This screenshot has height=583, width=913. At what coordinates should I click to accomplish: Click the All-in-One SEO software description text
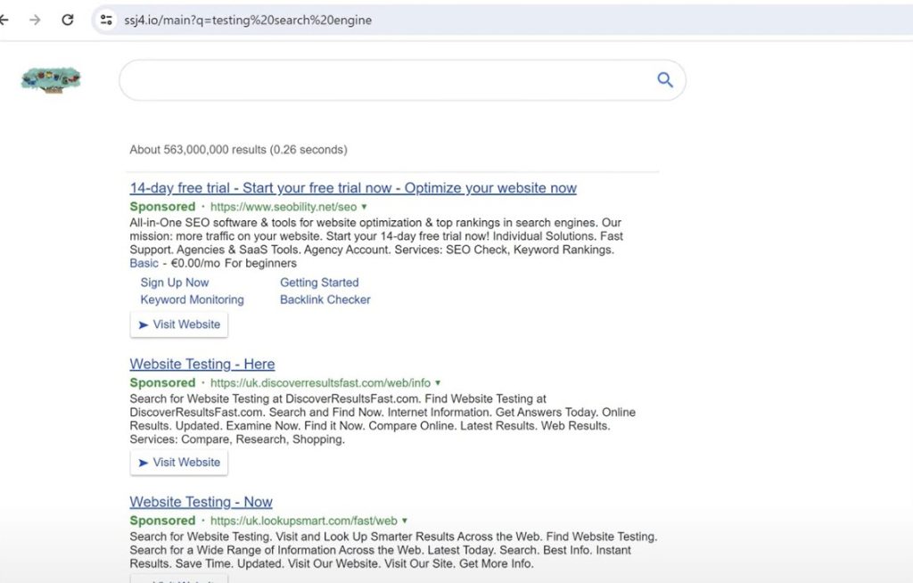click(376, 236)
